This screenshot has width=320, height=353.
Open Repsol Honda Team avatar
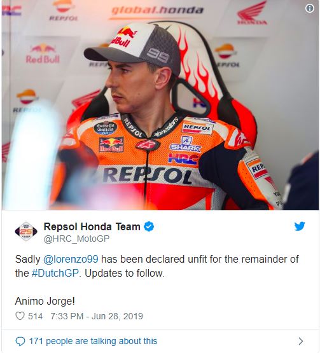tap(26, 232)
